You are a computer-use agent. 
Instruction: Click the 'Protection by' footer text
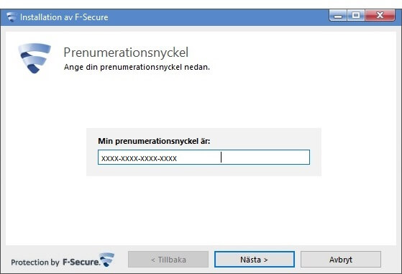35,262
